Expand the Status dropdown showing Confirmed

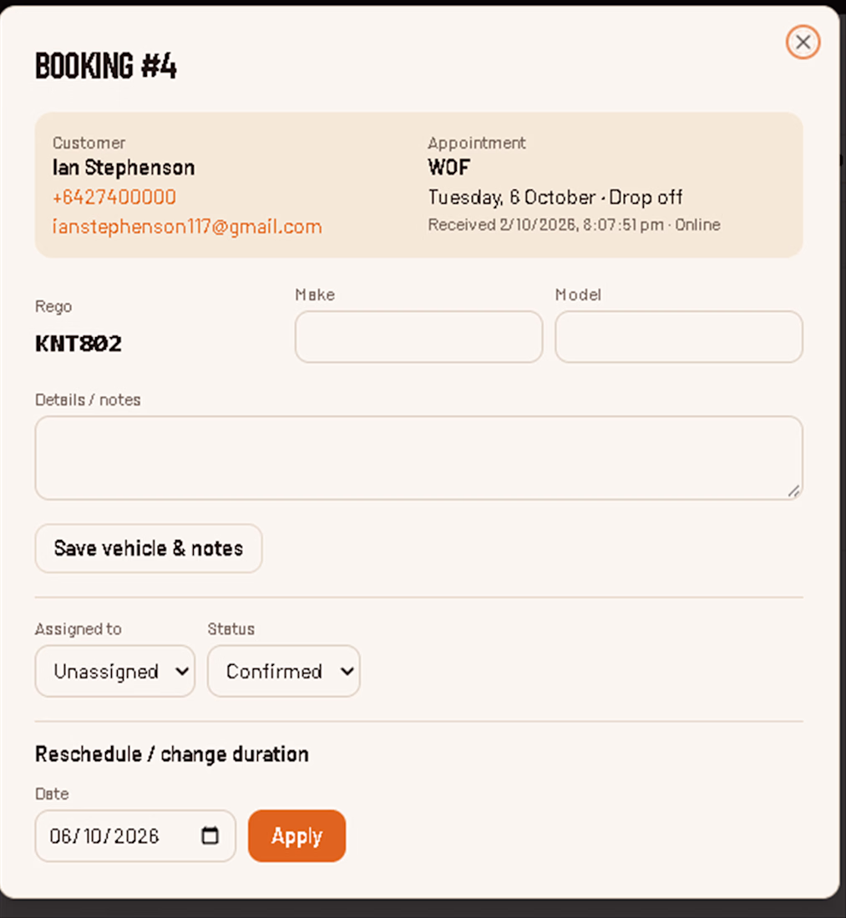(284, 671)
